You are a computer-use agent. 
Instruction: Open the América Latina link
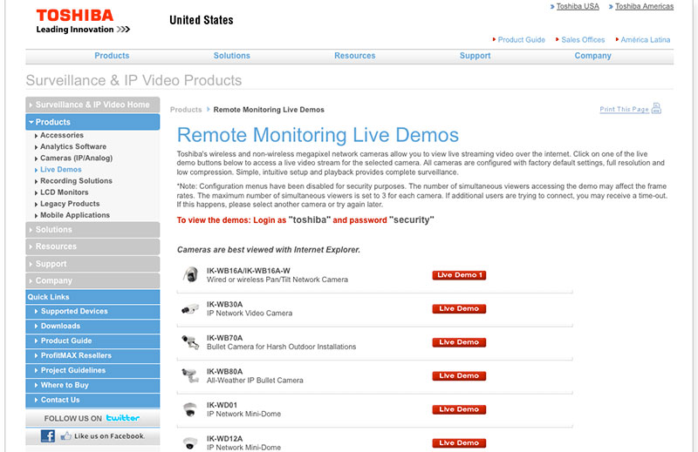pos(645,39)
